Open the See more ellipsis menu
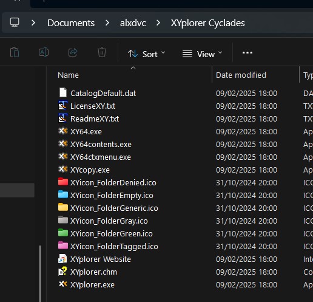 [247, 53]
